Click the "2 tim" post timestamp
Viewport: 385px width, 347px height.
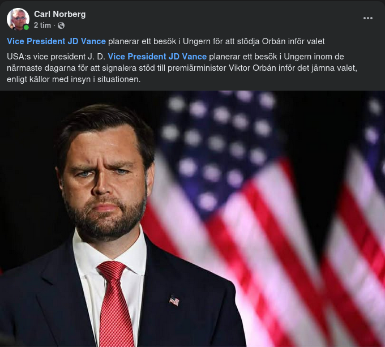43,25
